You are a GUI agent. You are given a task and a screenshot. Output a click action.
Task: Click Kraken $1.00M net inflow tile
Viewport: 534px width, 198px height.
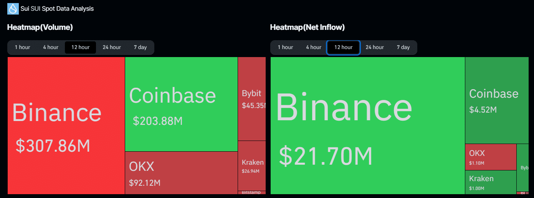[x=491, y=182]
